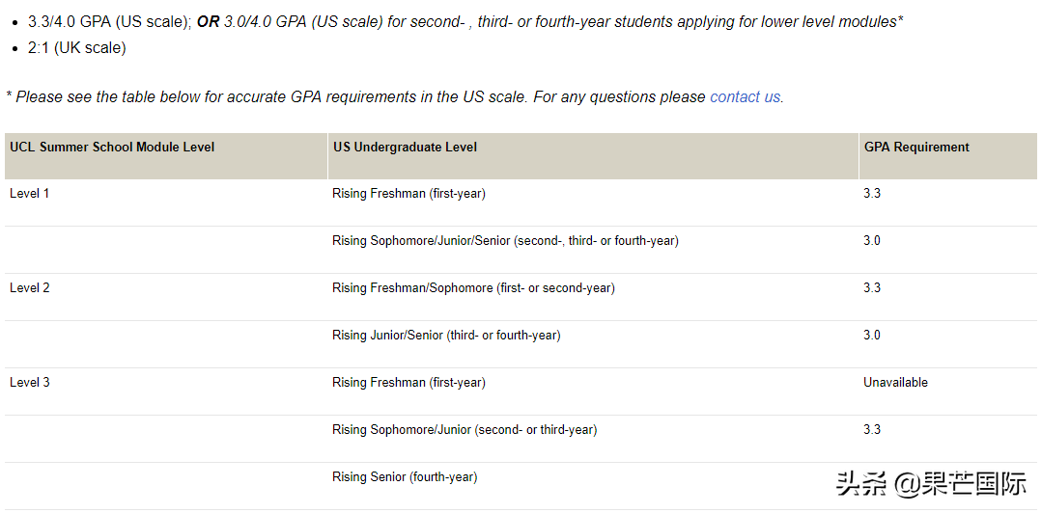Click the "UCL Summer School Module Level" column header
Viewport: 1042px width, 513px height.
[112, 148]
